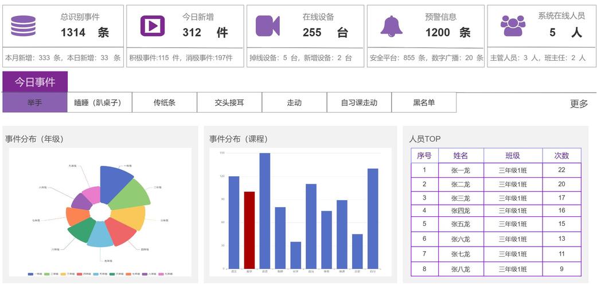Screen dimensions: 597x286
Task: Click the people group icon for 系统在线人员
Action: point(513,26)
